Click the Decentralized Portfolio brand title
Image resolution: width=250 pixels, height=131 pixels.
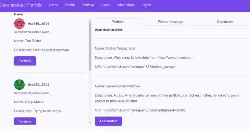tap(21, 5)
